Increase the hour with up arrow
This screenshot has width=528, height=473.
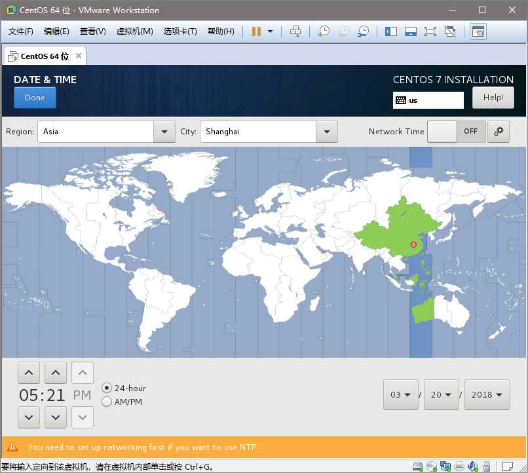29,373
